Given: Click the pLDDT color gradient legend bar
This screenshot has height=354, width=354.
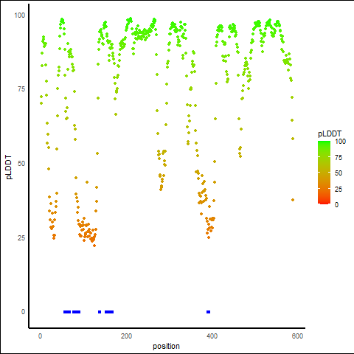Looking at the screenshot, I should point(324,173).
